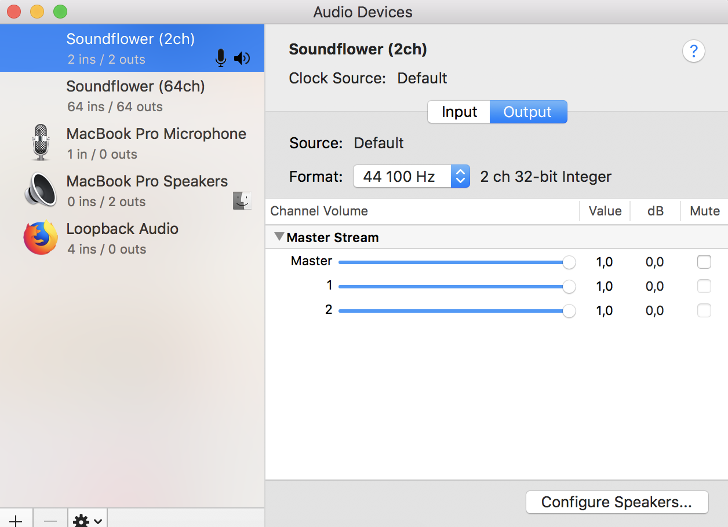Image resolution: width=728 pixels, height=527 pixels.
Task: Add a new device with plus button
Action: point(16,520)
